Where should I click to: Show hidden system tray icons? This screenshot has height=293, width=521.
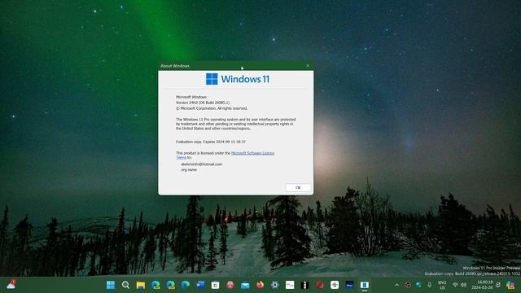point(396,285)
